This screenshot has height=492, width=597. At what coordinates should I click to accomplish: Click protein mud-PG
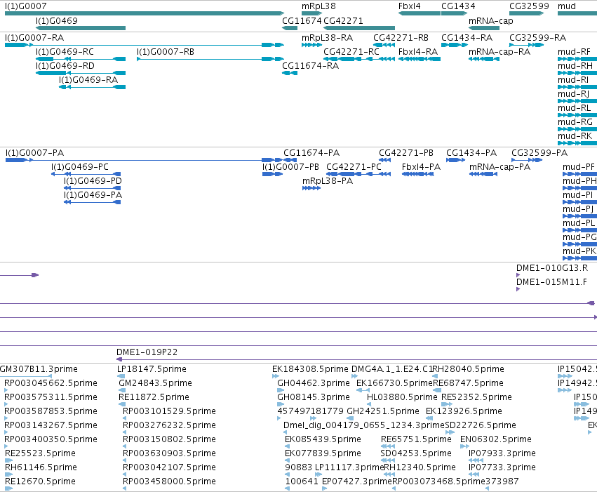(x=580, y=244)
